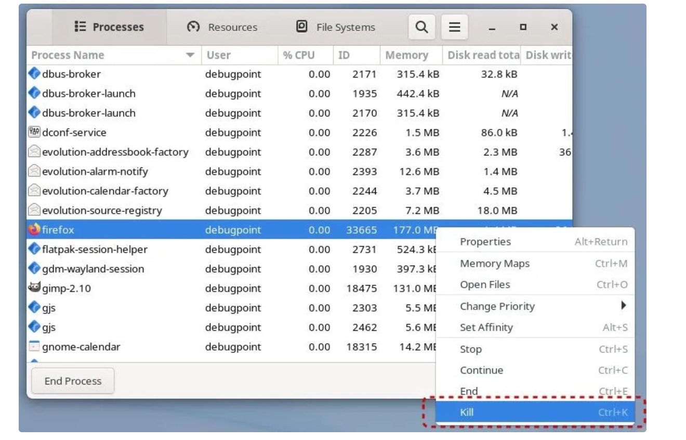Maximize the System Monitor window

pyautogui.click(x=523, y=27)
